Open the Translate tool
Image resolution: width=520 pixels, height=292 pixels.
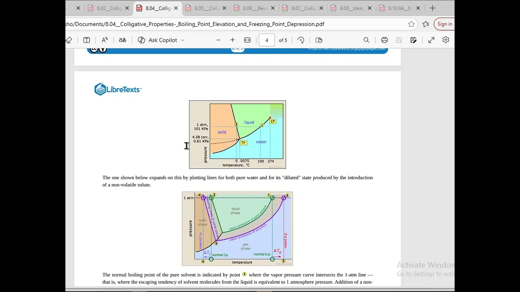tap(122, 40)
